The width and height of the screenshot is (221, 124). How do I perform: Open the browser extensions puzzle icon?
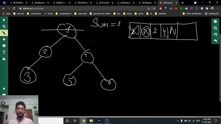(207, 8)
